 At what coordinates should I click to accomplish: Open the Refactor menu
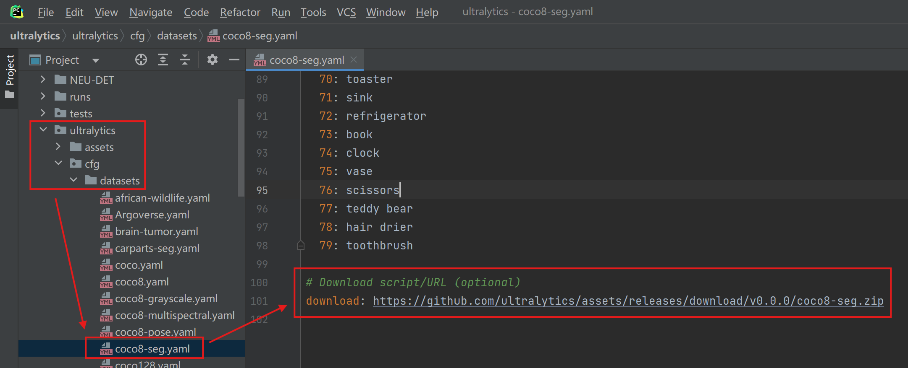(x=240, y=12)
